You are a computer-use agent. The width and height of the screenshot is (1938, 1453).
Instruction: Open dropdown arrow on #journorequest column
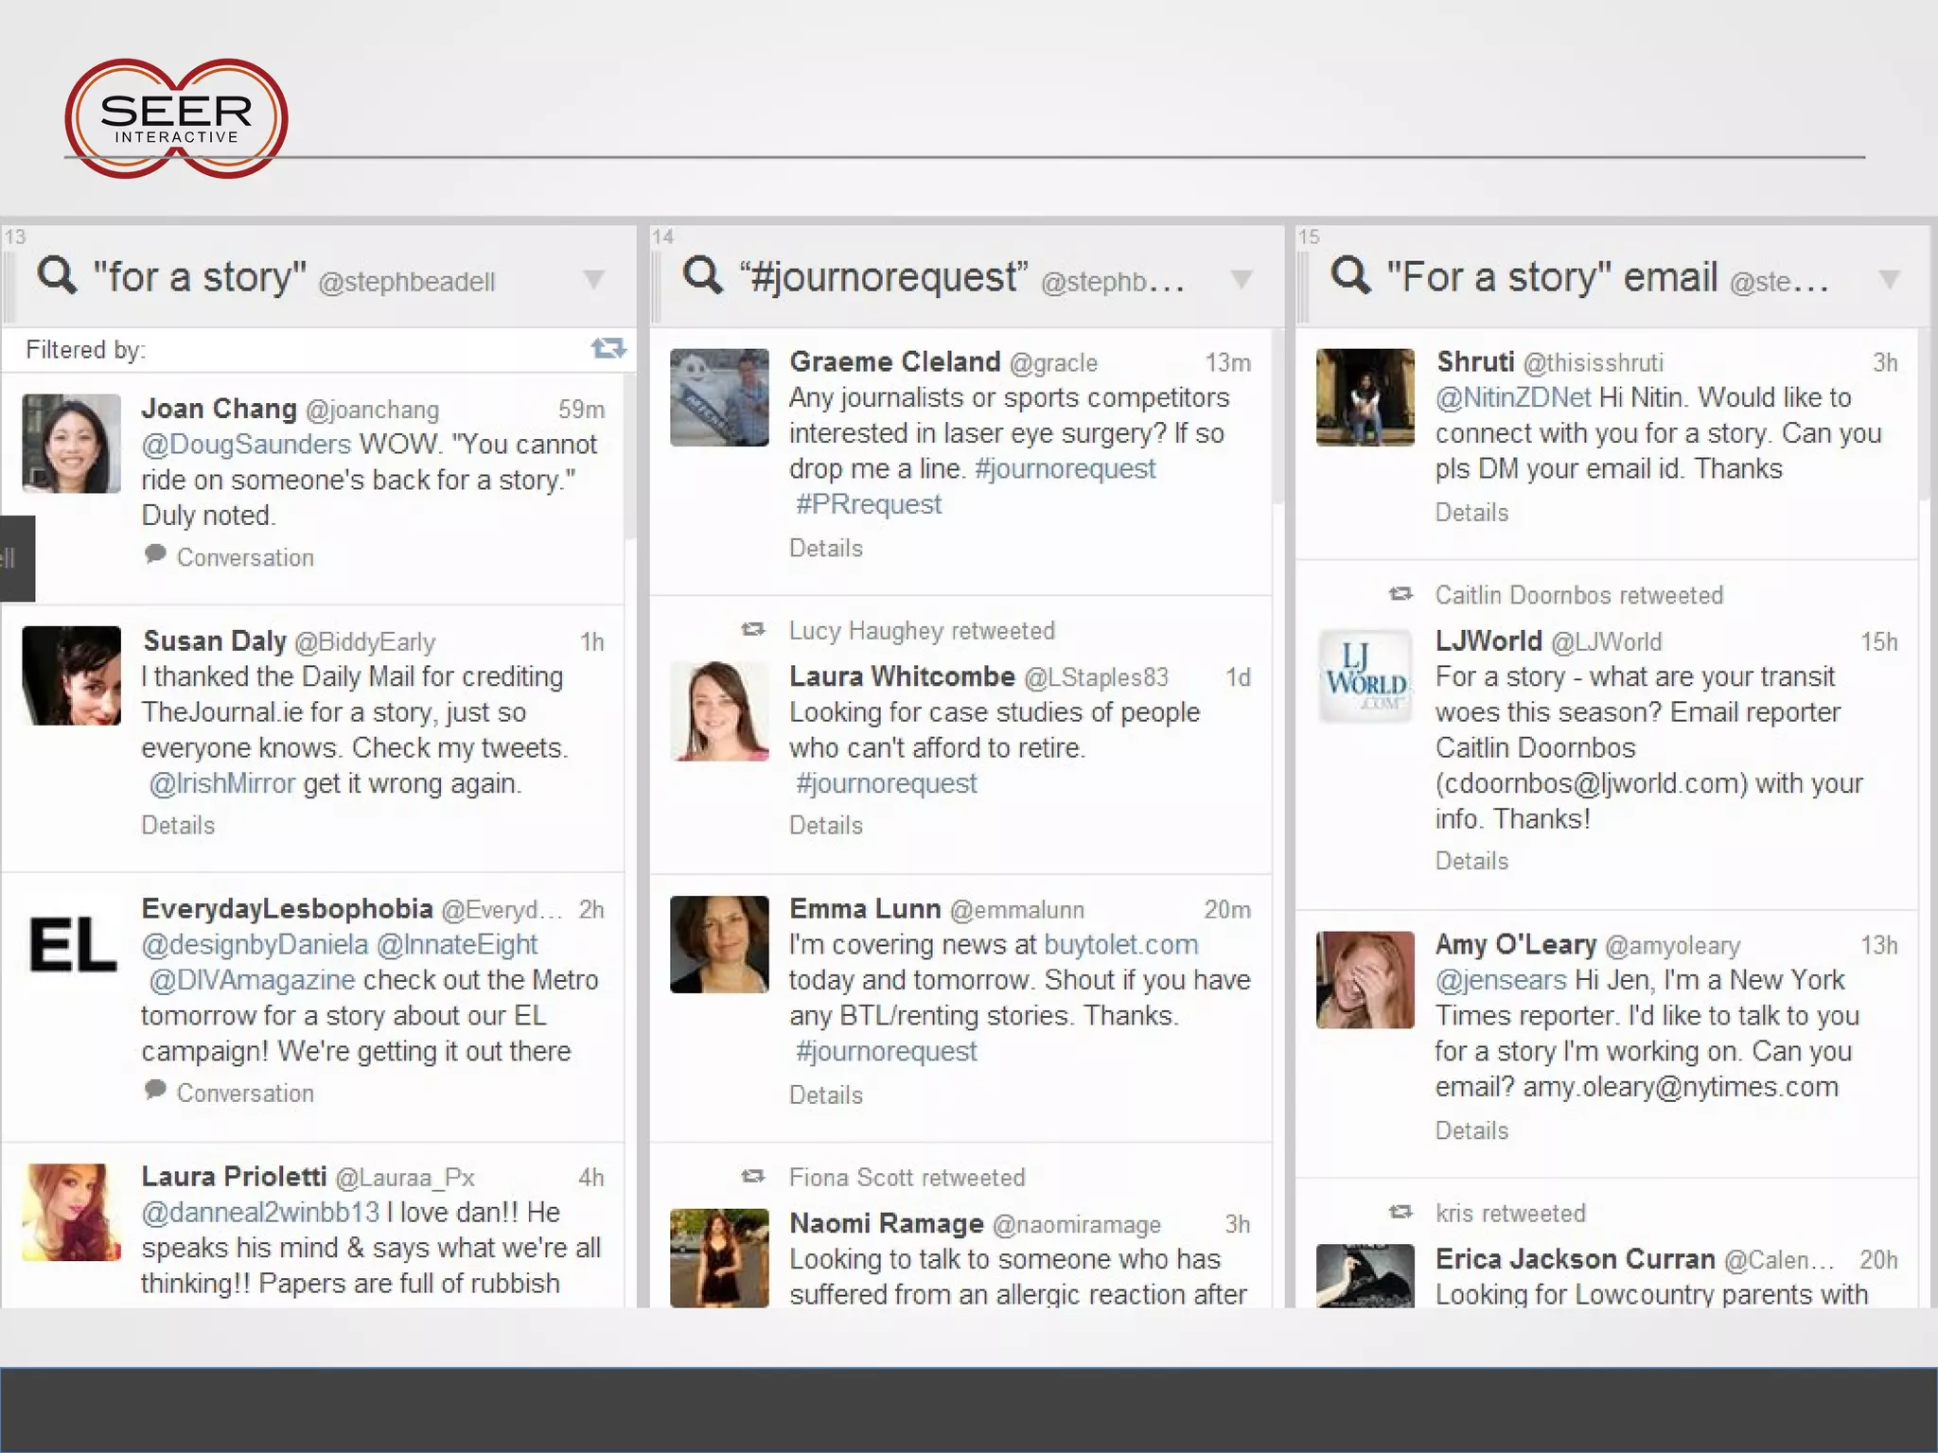click(1241, 280)
